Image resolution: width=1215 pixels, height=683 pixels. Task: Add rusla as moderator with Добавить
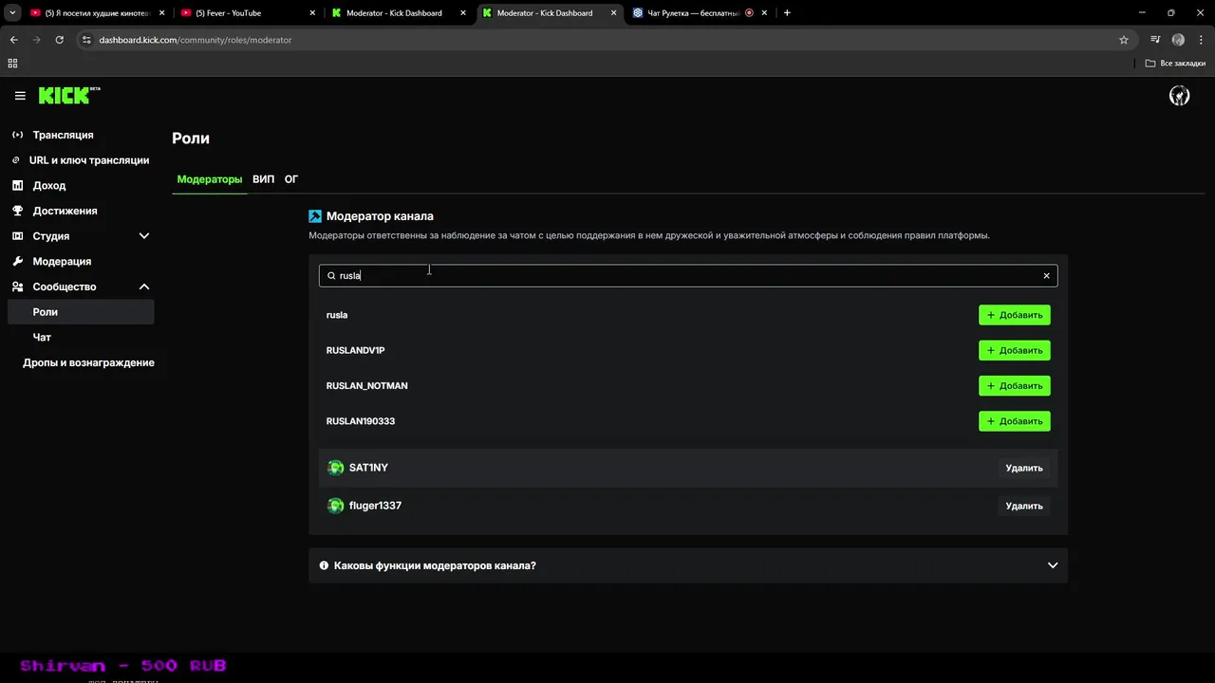click(1015, 315)
